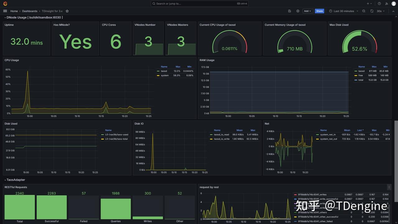Zoom out the time range with magnifier icon
Screen dimensions: 398x224
point(363,11)
